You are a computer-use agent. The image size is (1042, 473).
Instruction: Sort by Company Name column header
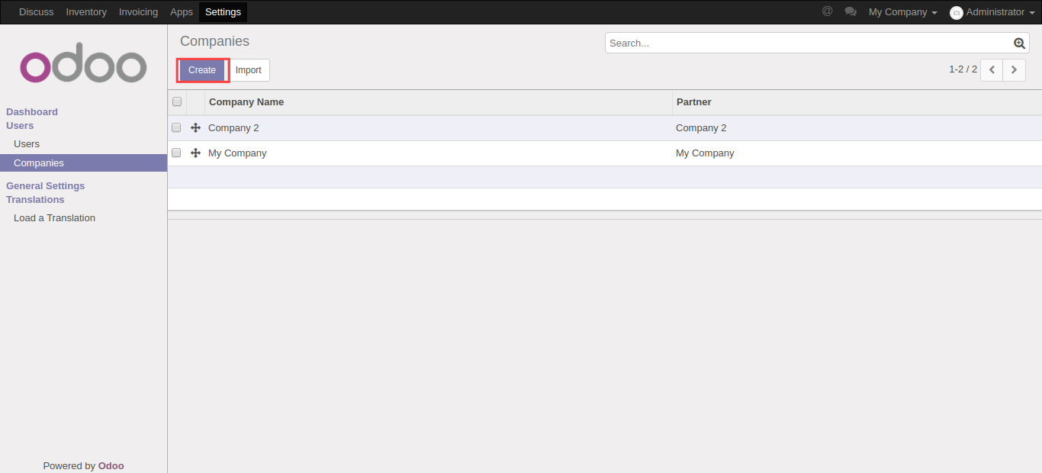tap(246, 102)
